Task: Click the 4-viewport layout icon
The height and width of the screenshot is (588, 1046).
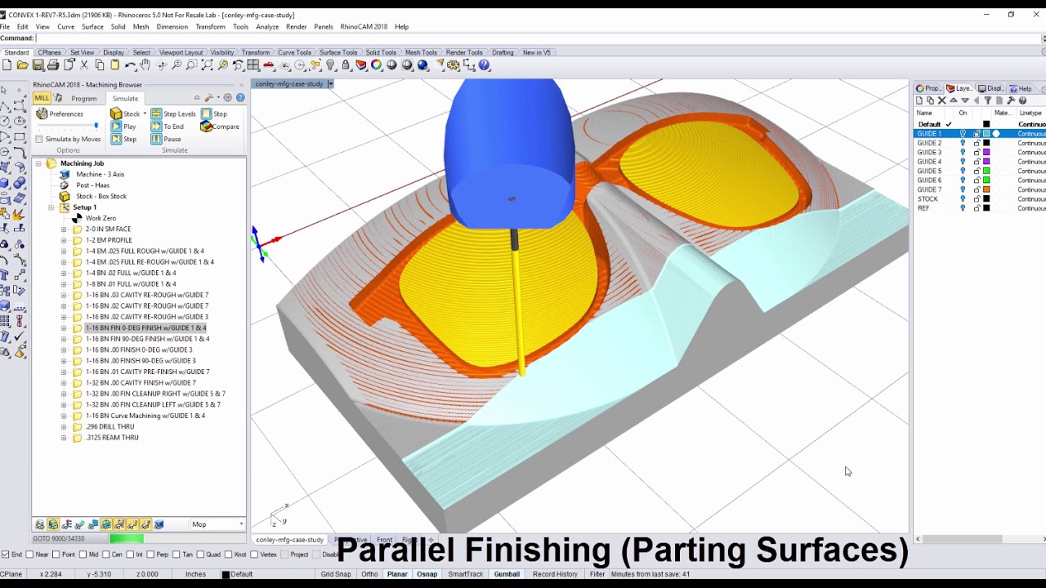Action: pyautogui.click(x=253, y=65)
